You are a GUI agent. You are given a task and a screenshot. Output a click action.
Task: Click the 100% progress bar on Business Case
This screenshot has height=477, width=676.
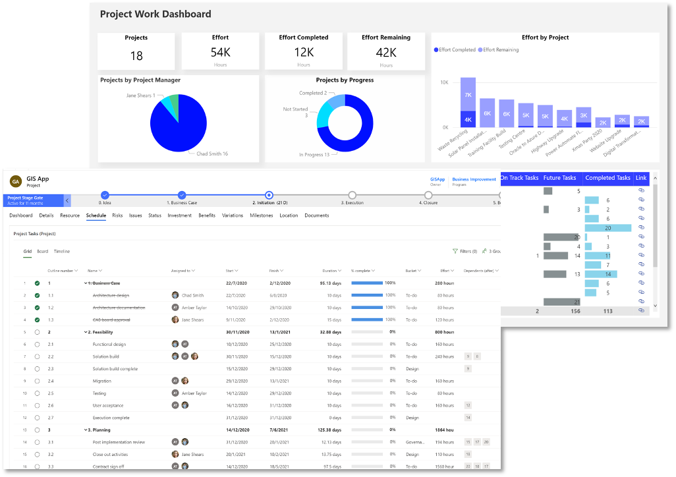366,283
